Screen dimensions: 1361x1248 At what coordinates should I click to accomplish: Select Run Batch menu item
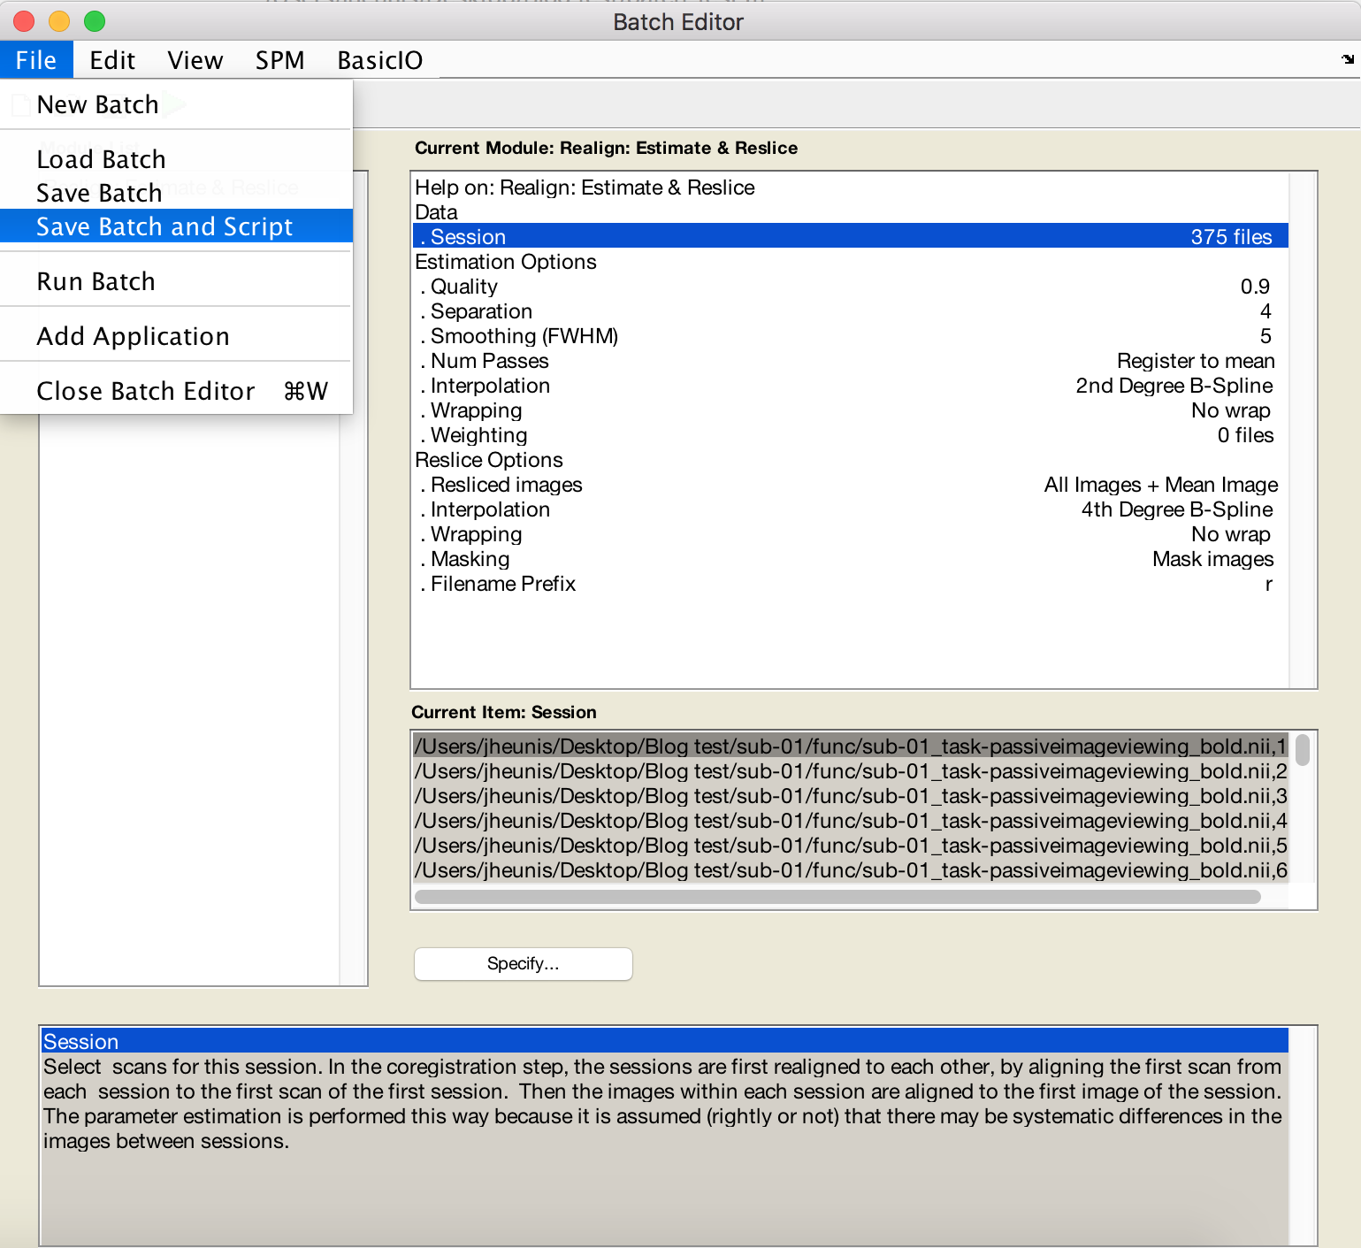(177, 281)
